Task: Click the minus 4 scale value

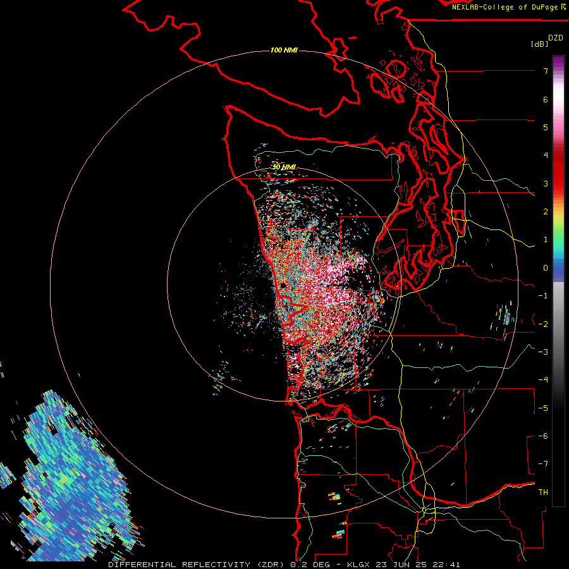Action: [x=543, y=380]
